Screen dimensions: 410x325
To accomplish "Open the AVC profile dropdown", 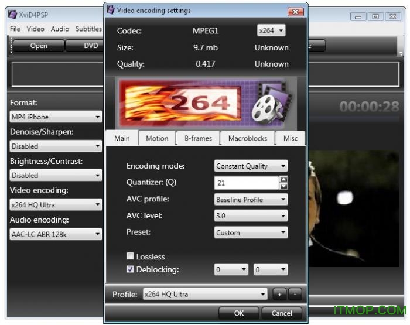I will coord(251,200).
